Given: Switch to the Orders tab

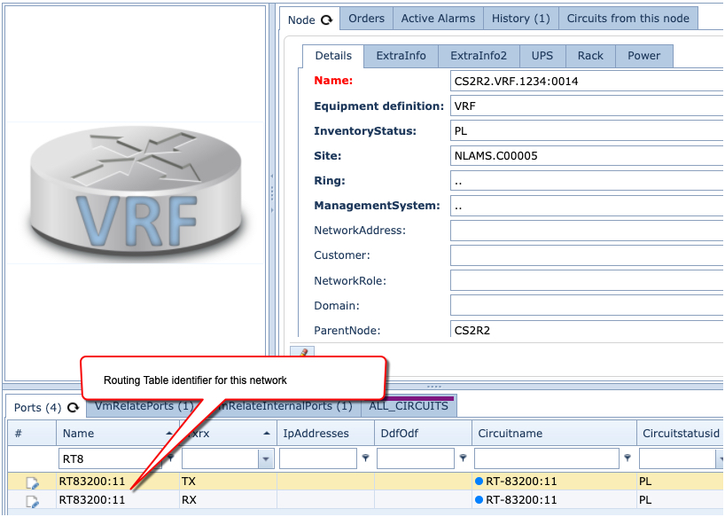Looking at the screenshot, I should (365, 18).
